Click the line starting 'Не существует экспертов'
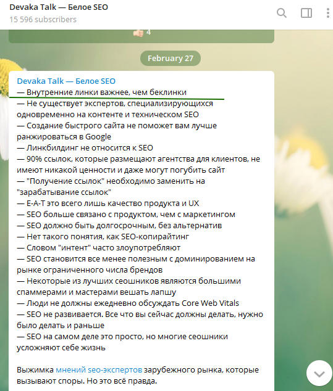This screenshot has width=333, height=391. click(115, 104)
